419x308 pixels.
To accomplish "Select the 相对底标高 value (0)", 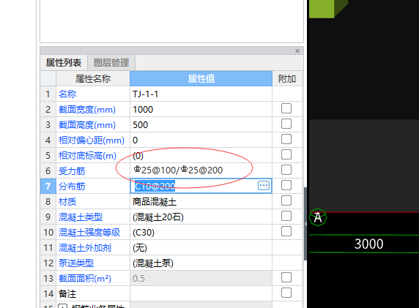I will tap(138, 156).
